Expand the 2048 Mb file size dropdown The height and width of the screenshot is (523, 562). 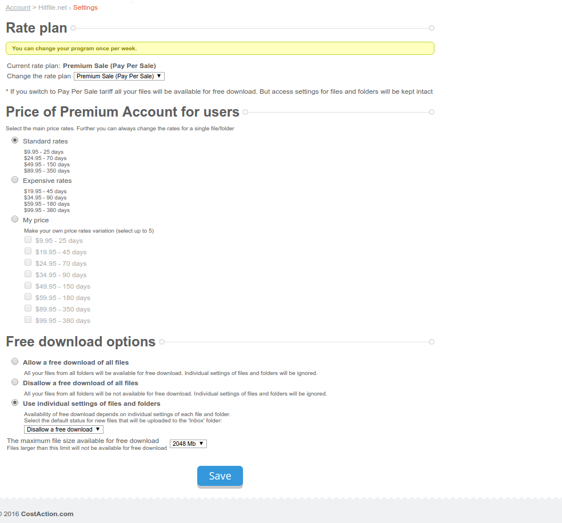pyautogui.click(x=188, y=444)
